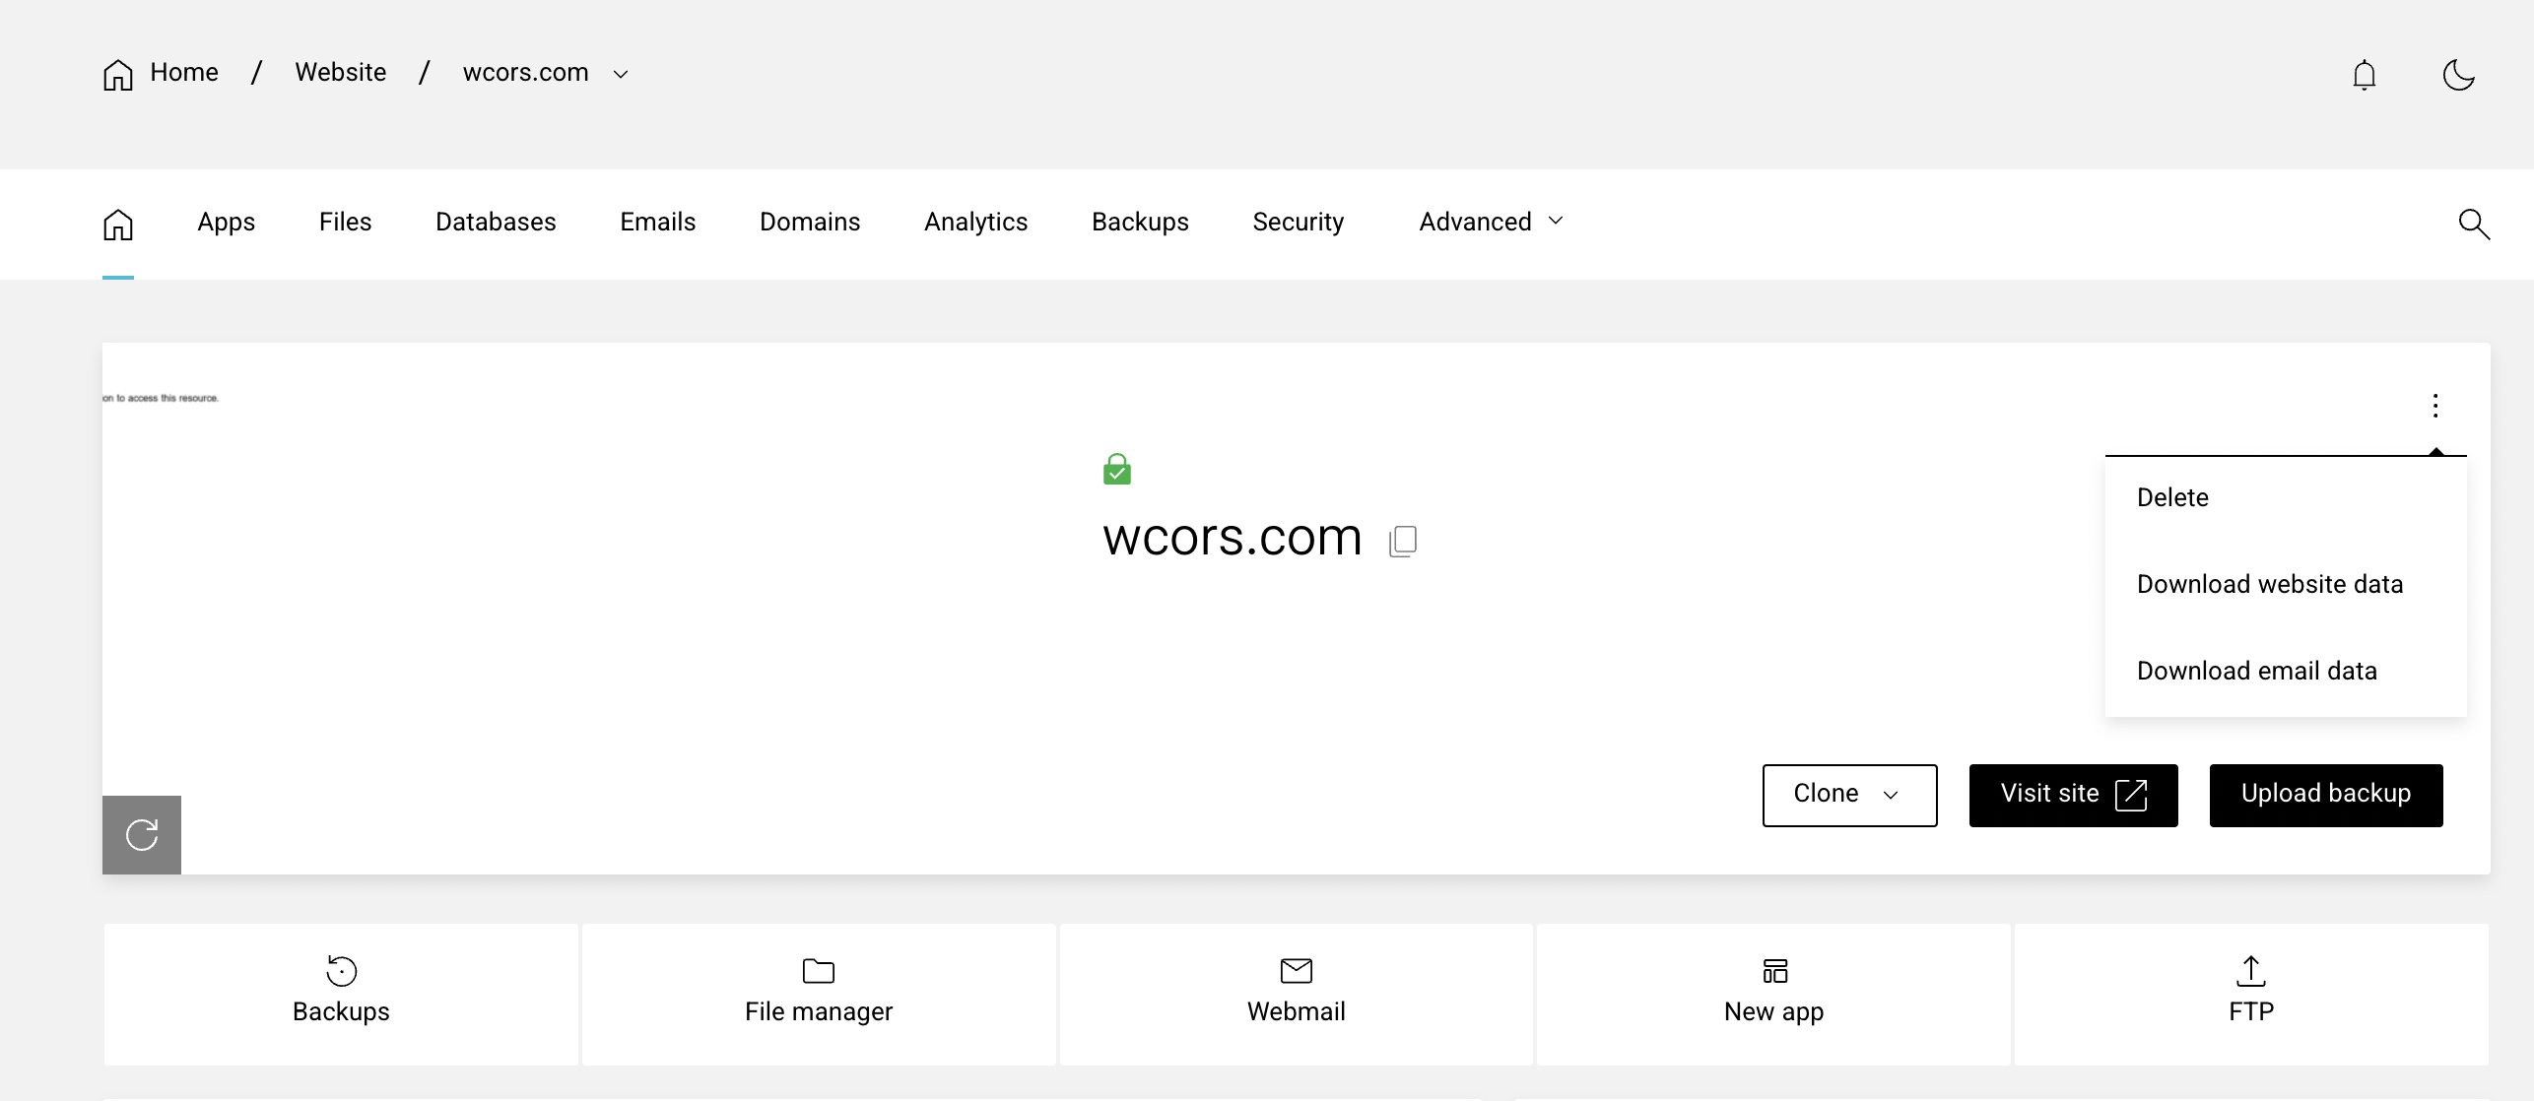This screenshot has height=1101, width=2534.
Task: Switch to the Databases tab
Action: (x=496, y=223)
